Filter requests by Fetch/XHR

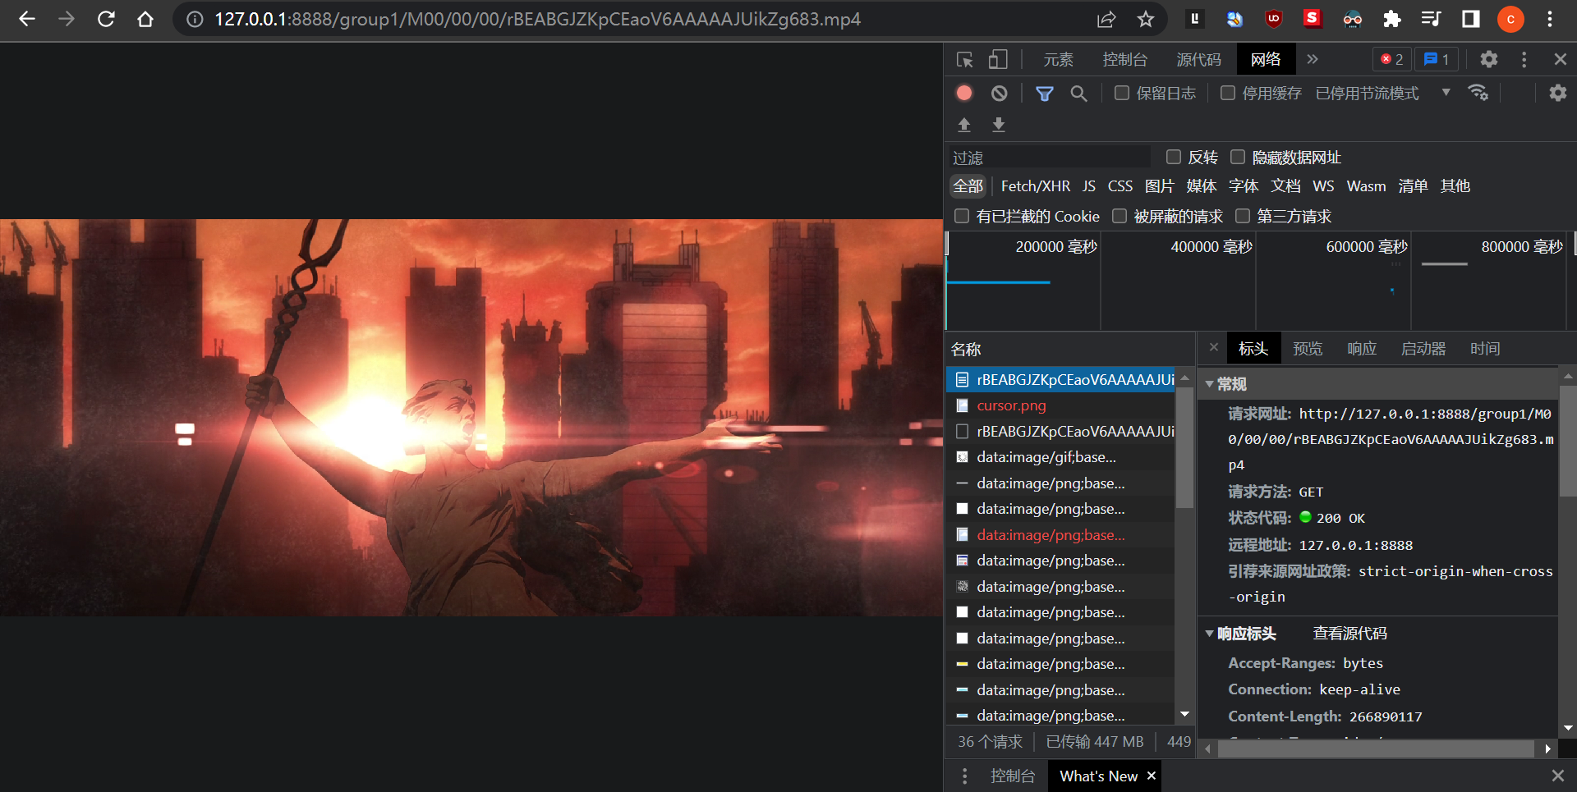[1035, 186]
